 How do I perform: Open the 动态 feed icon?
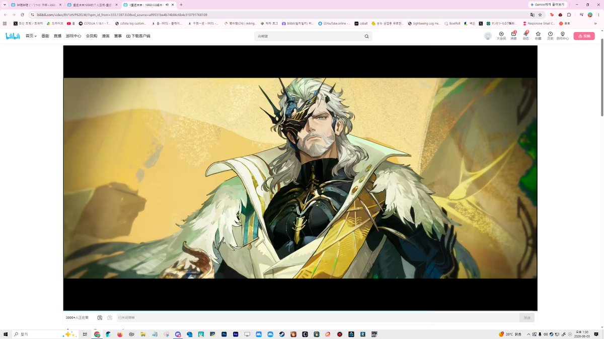point(525,36)
